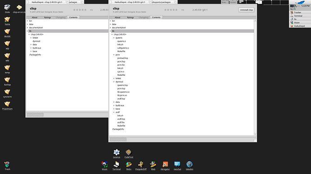Expand the build-aux folder in the left window

tap(31, 48)
